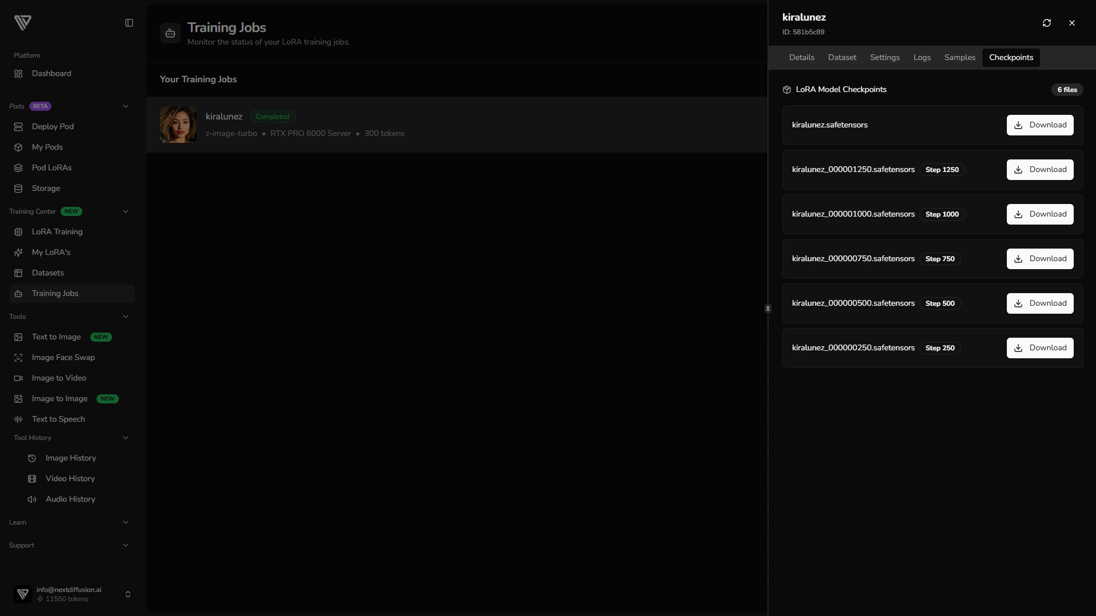The height and width of the screenshot is (616, 1096).
Task: Click the Dashboard grid icon
Action: (x=18, y=74)
